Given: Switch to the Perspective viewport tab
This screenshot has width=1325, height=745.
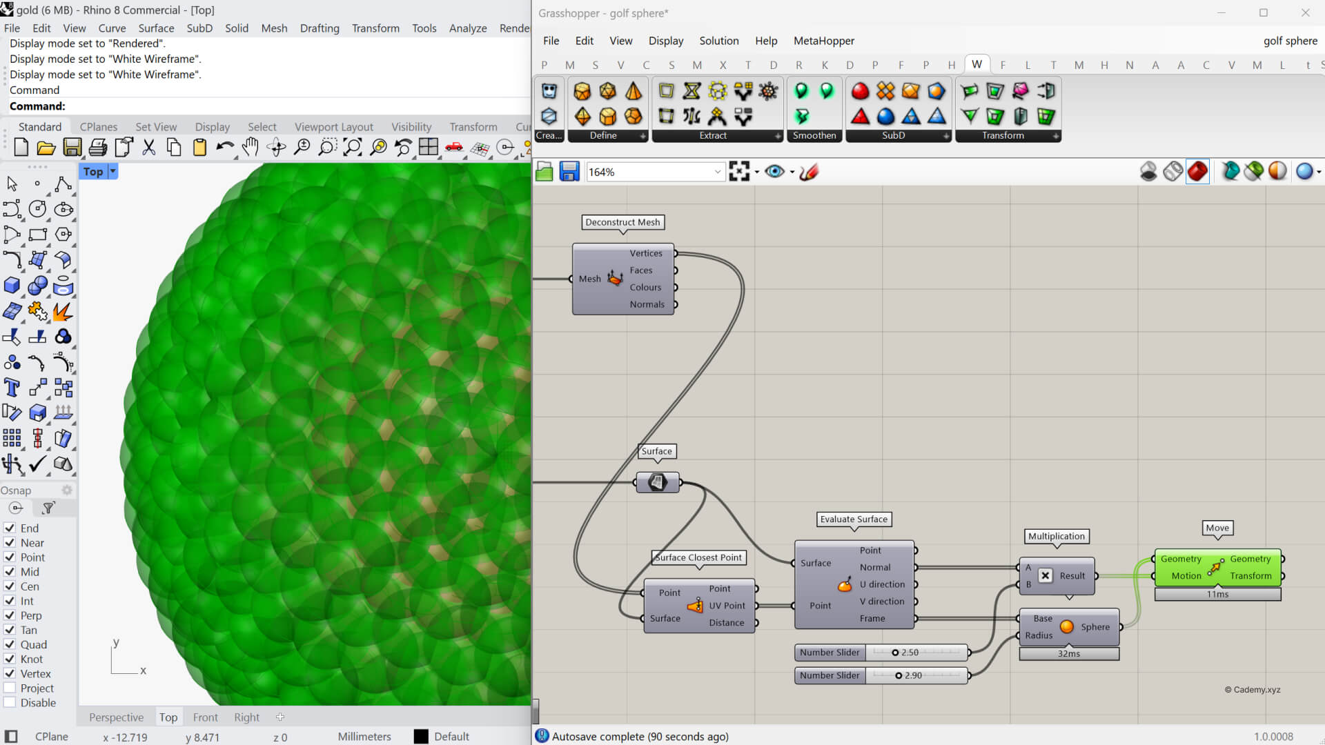Looking at the screenshot, I should [x=116, y=717].
